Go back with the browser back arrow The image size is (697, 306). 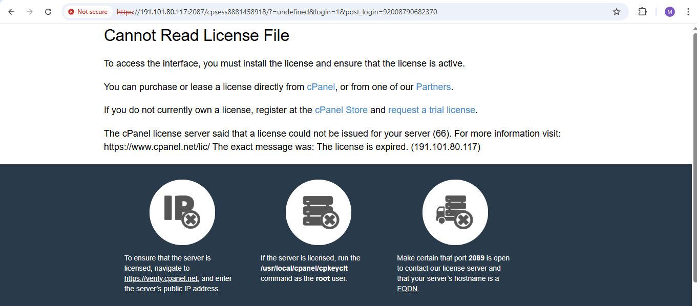coord(11,12)
